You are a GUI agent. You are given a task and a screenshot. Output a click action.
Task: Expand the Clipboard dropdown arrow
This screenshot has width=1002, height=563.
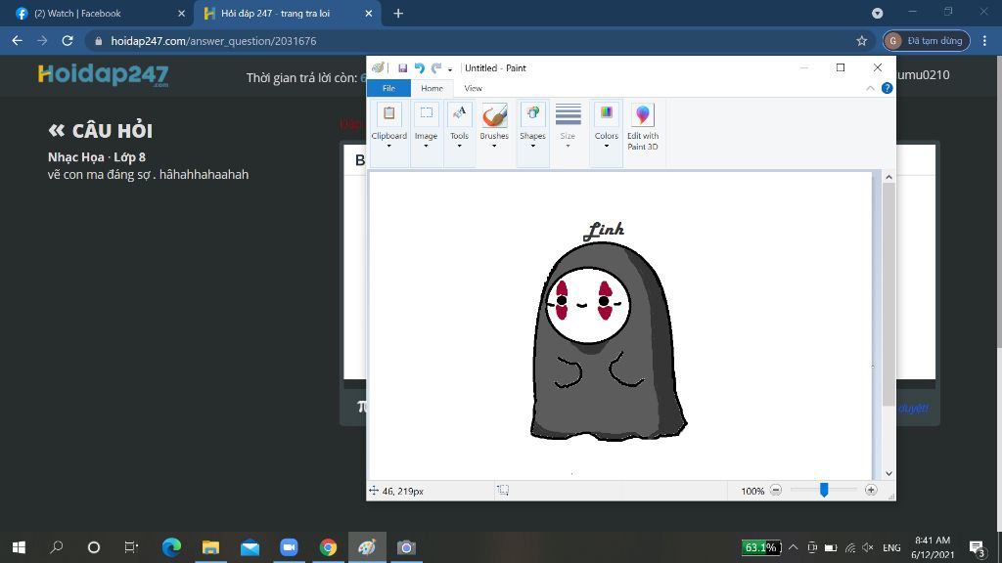point(389,147)
